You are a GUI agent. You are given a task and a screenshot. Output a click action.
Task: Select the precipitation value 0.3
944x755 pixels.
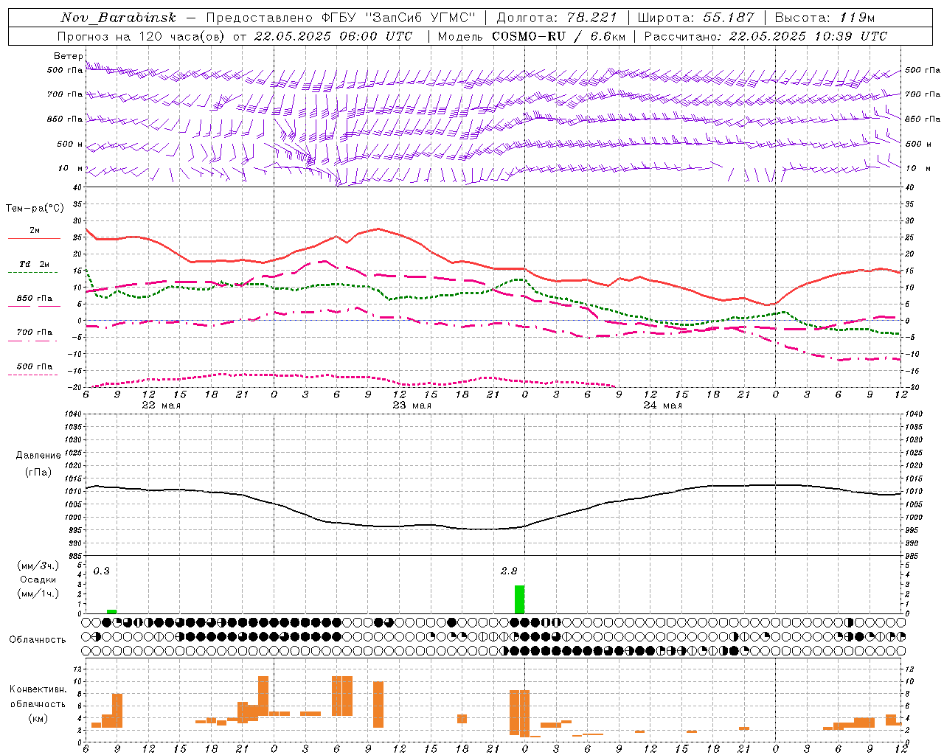click(102, 571)
